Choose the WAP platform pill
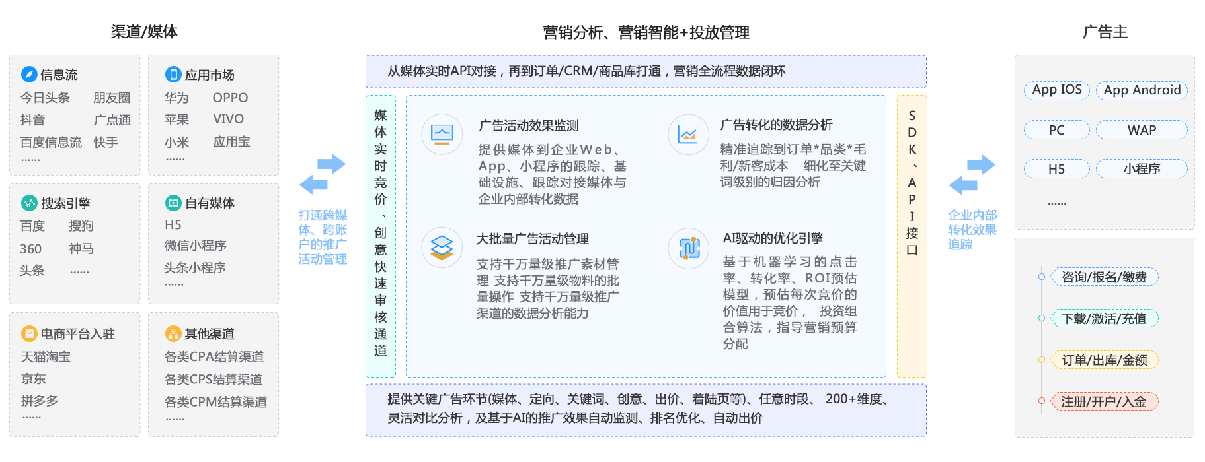This screenshot has width=1205, height=462. tap(1142, 130)
